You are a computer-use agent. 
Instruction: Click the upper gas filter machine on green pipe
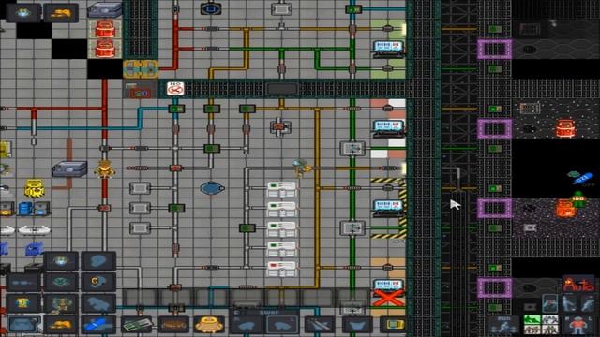click(x=352, y=148)
